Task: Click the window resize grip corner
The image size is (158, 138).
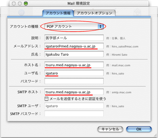Action: [155, 135]
